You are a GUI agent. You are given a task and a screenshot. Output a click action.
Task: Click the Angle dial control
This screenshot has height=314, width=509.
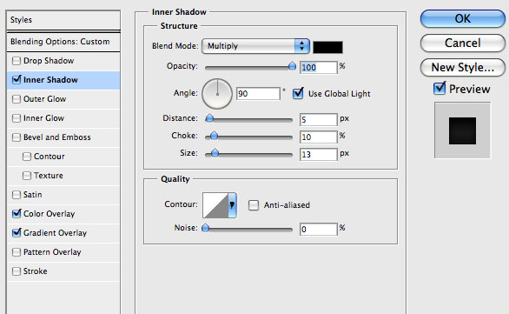217,94
